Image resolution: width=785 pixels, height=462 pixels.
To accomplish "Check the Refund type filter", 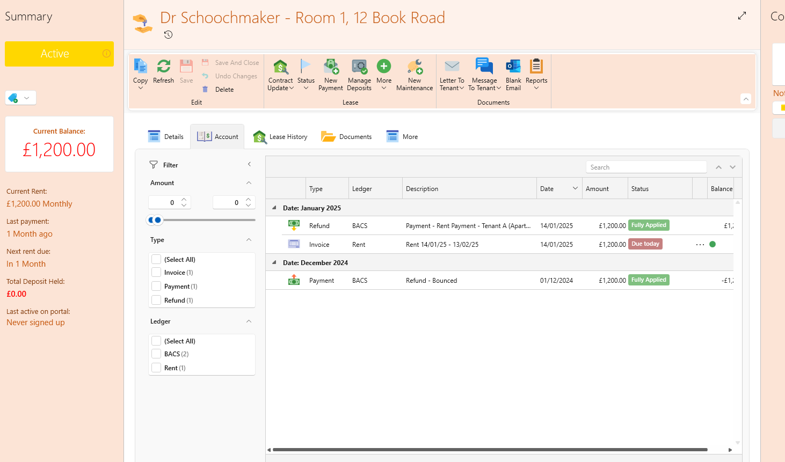I will 156,300.
